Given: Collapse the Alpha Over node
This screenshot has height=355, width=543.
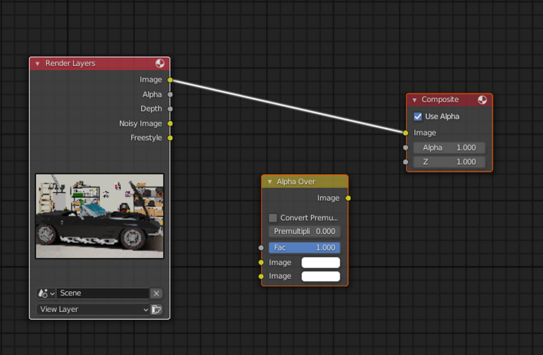Looking at the screenshot, I should coord(269,182).
